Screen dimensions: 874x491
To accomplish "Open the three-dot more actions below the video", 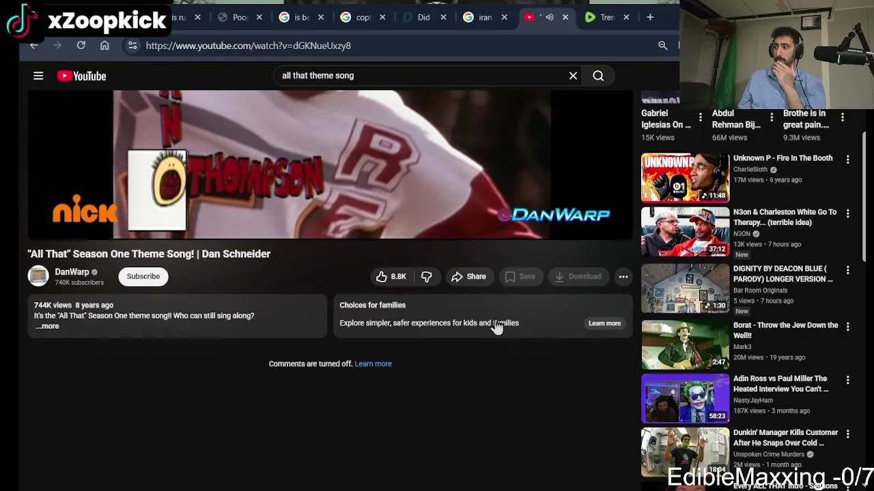I will pyautogui.click(x=623, y=276).
